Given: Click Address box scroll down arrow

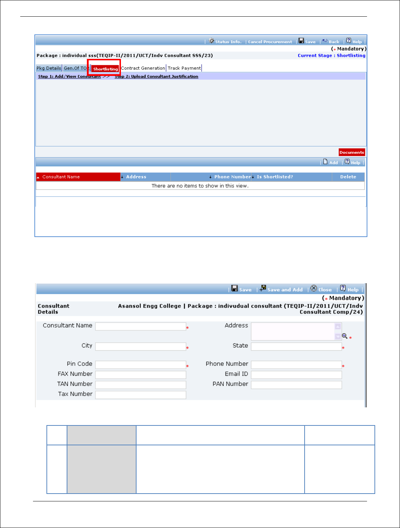Looking at the screenshot, I should 338,336.
